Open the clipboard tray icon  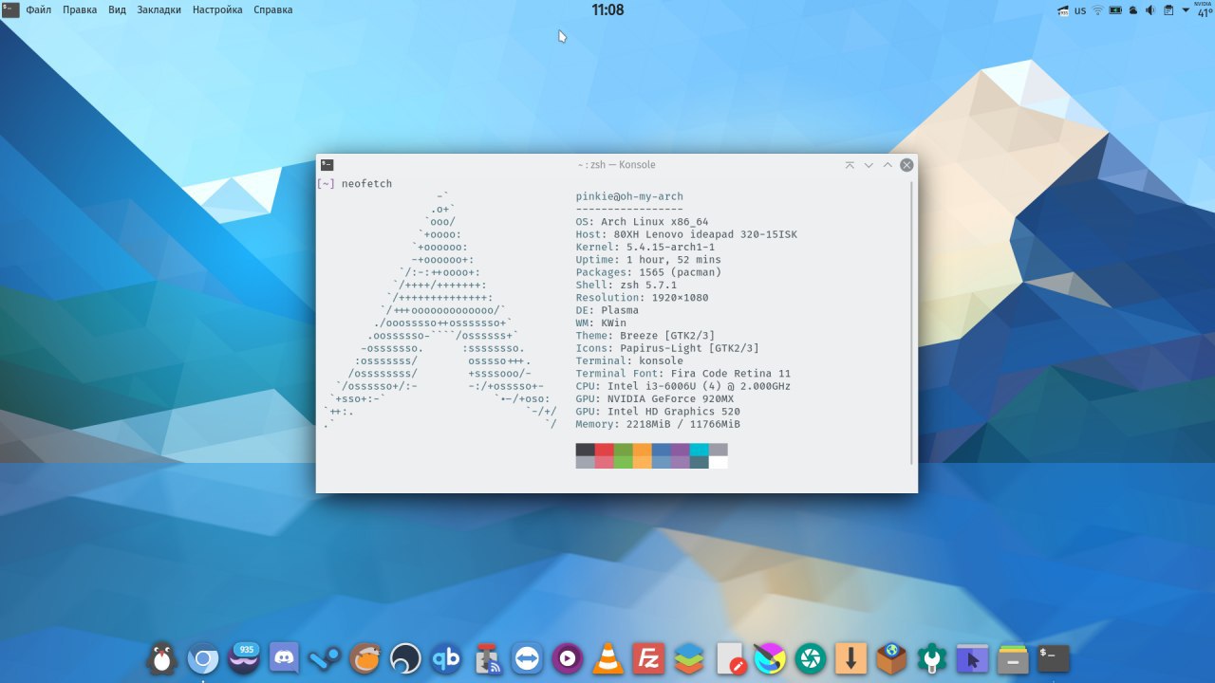[x=1168, y=10]
